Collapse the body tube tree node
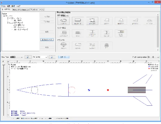Image resolution: width=161 pixels, height=124 pixels. click(8, 23)
